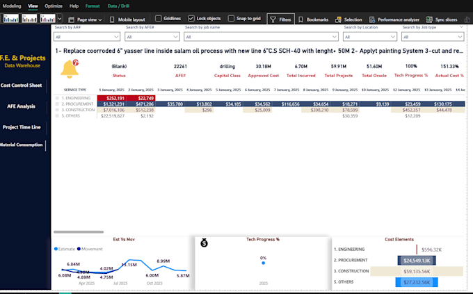Viewport: 473px width, 294px height.
Task: Click the Sync slicers icon
Action: click(429, 19)
